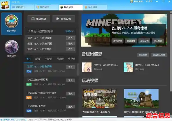This screenshot has height=121, width=172.
Task: Enter the [生存]V1.7.2-孤岛惊魂 server
Action: (x=70, y=67)
